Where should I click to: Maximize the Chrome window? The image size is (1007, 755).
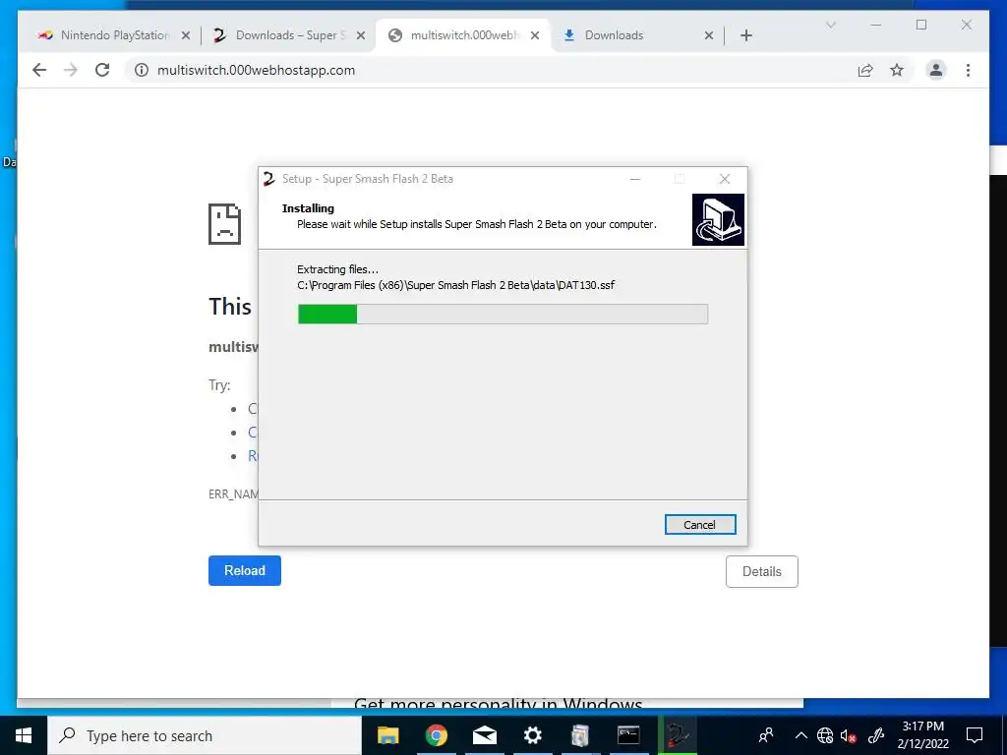[921, 25]
